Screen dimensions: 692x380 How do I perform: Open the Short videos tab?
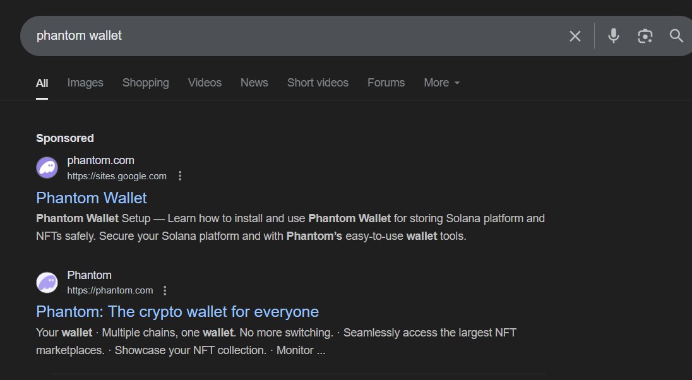(x=318, y=83)
